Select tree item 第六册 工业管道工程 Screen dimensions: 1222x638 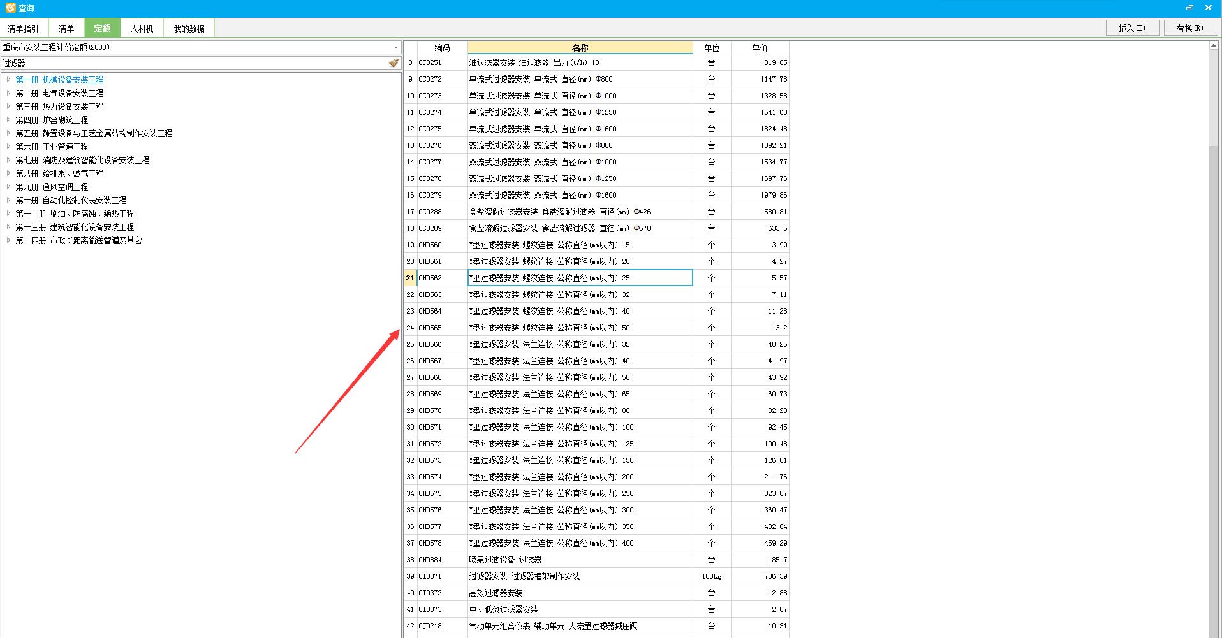[x=52, y=147]
